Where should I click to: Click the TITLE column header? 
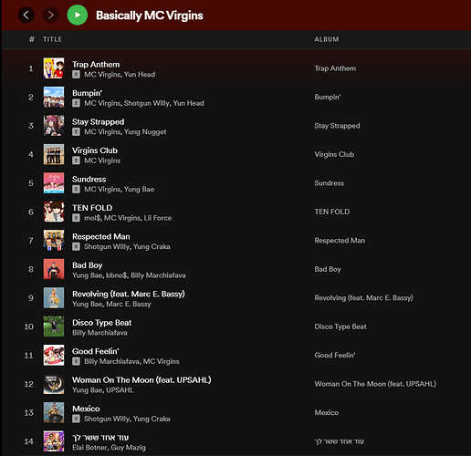coord(52,39)
